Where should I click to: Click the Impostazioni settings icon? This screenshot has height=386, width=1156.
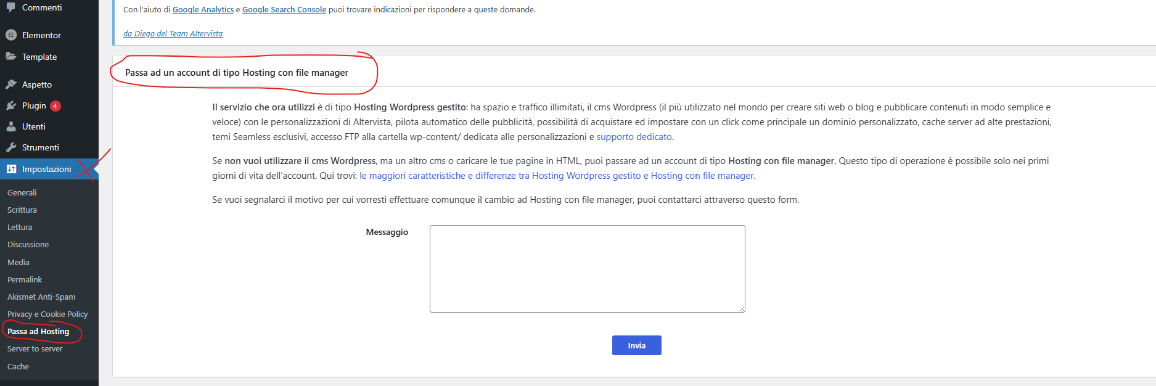pos(11,169)
